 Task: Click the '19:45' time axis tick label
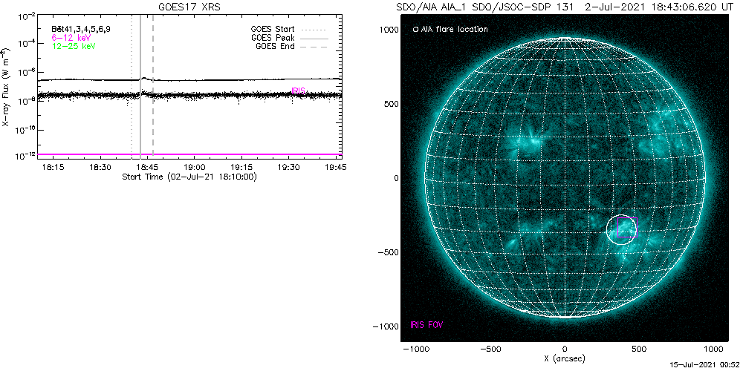334,168
